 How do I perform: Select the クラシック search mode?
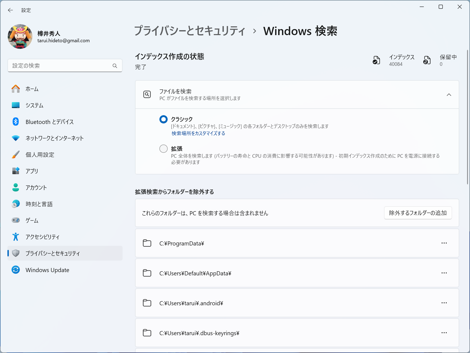click(163, 119)
